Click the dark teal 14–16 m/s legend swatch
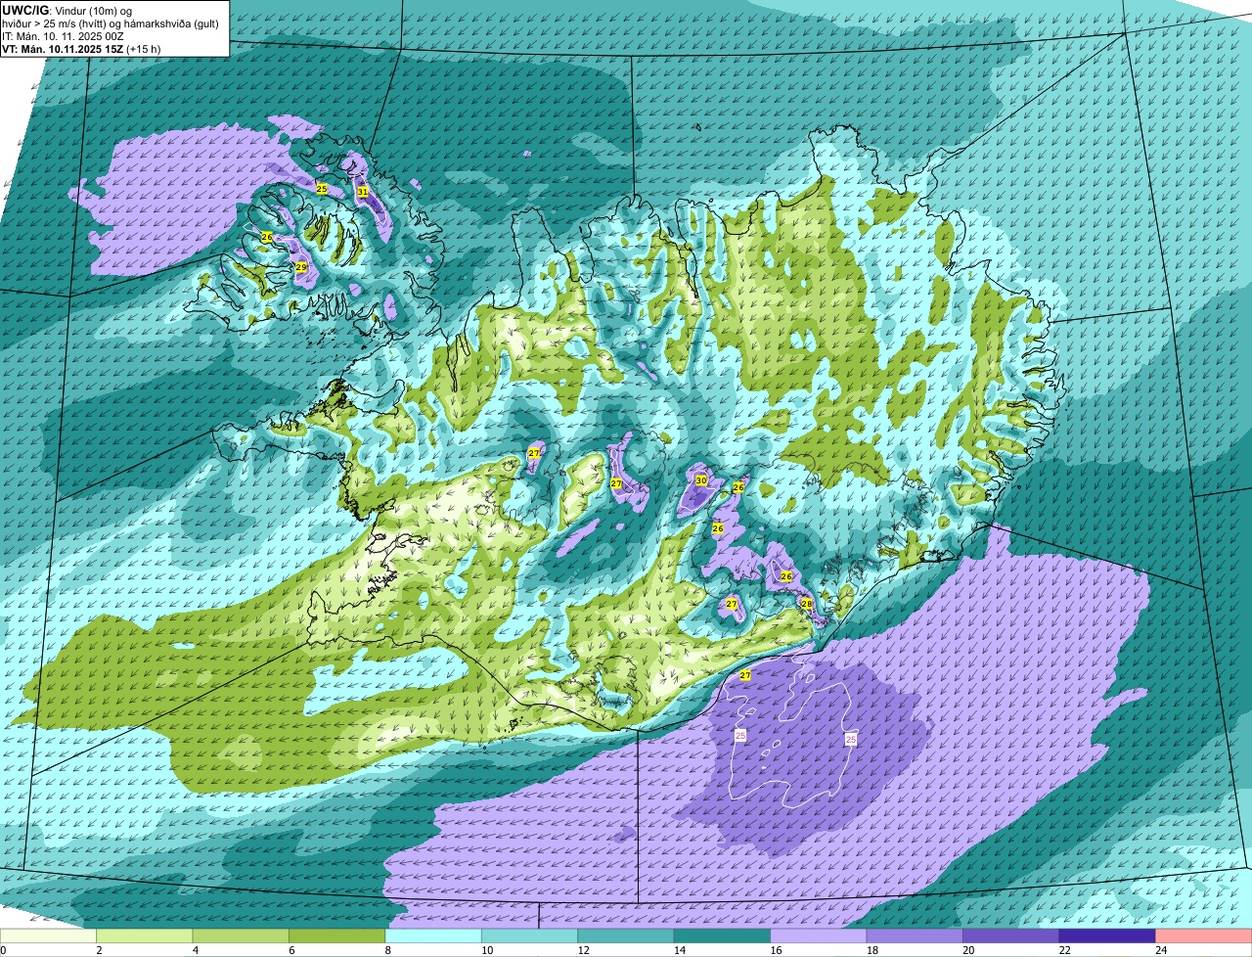1252x957 pixels. [x=723, y=936]
